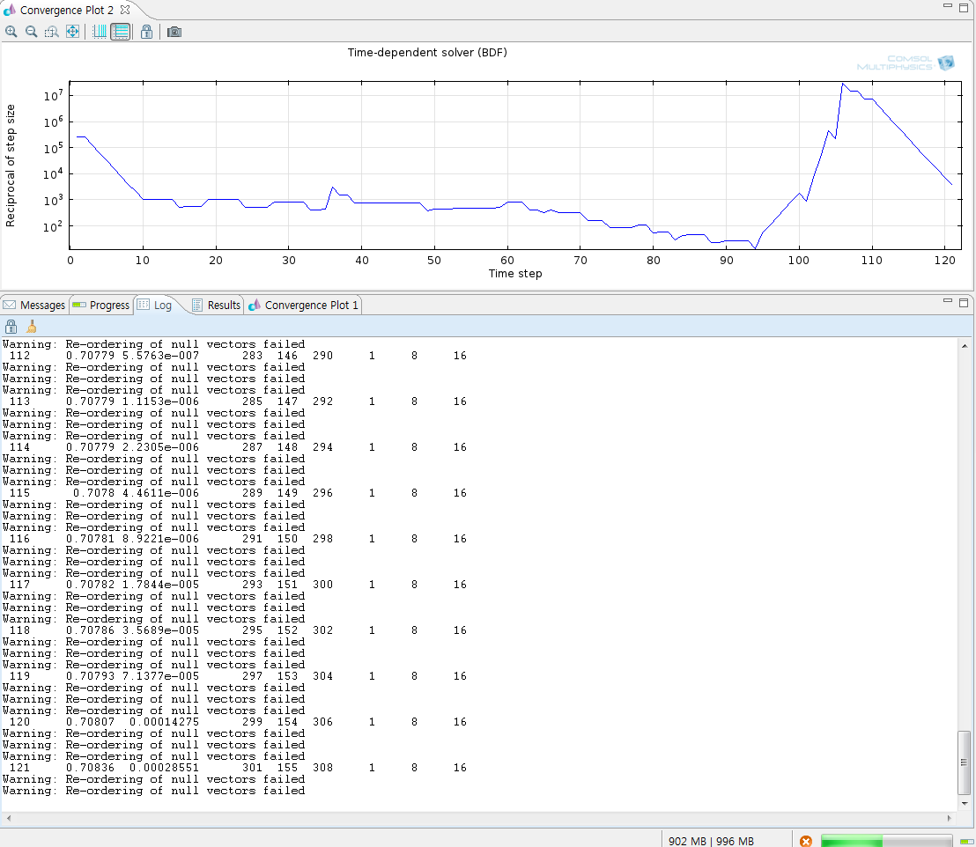The height and width of the screenshot is (847, 976).
Task: Click the last Re-ordering warning line in log
Action: tap(154, 791)
